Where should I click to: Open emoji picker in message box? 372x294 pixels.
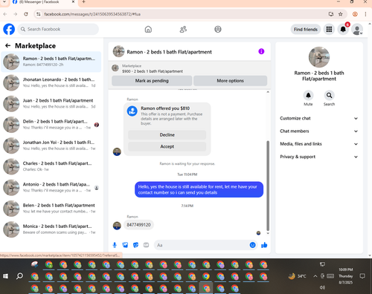click(252, 245)
